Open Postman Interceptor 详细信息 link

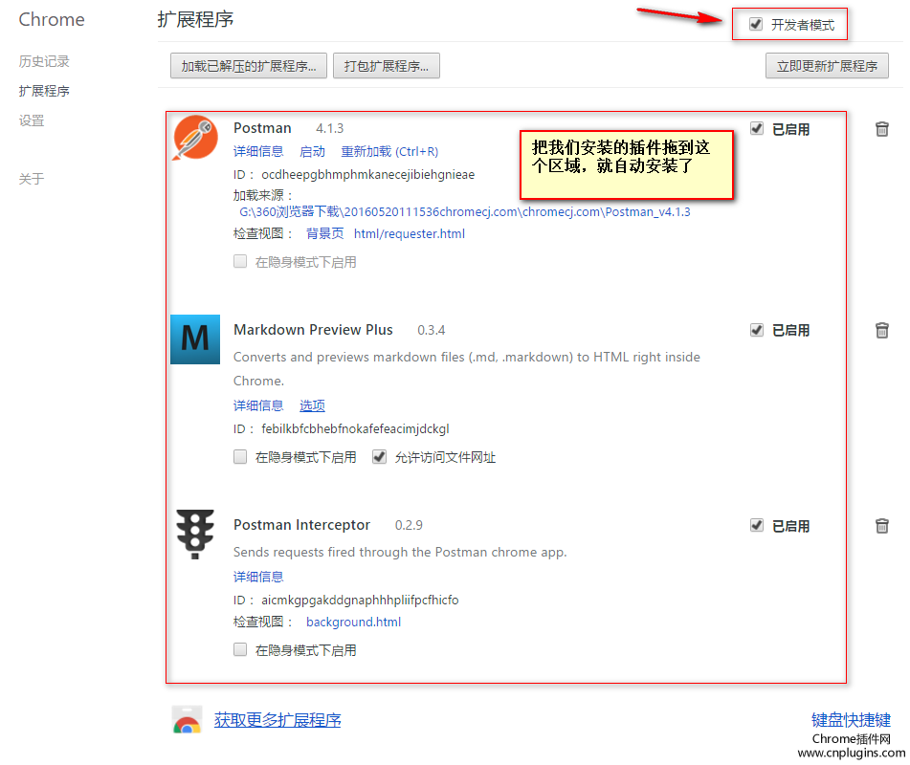[x=258, y=577]
